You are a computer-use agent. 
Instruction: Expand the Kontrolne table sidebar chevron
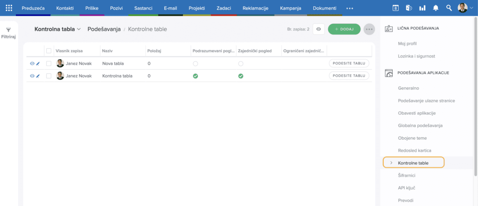pos(391,163)
